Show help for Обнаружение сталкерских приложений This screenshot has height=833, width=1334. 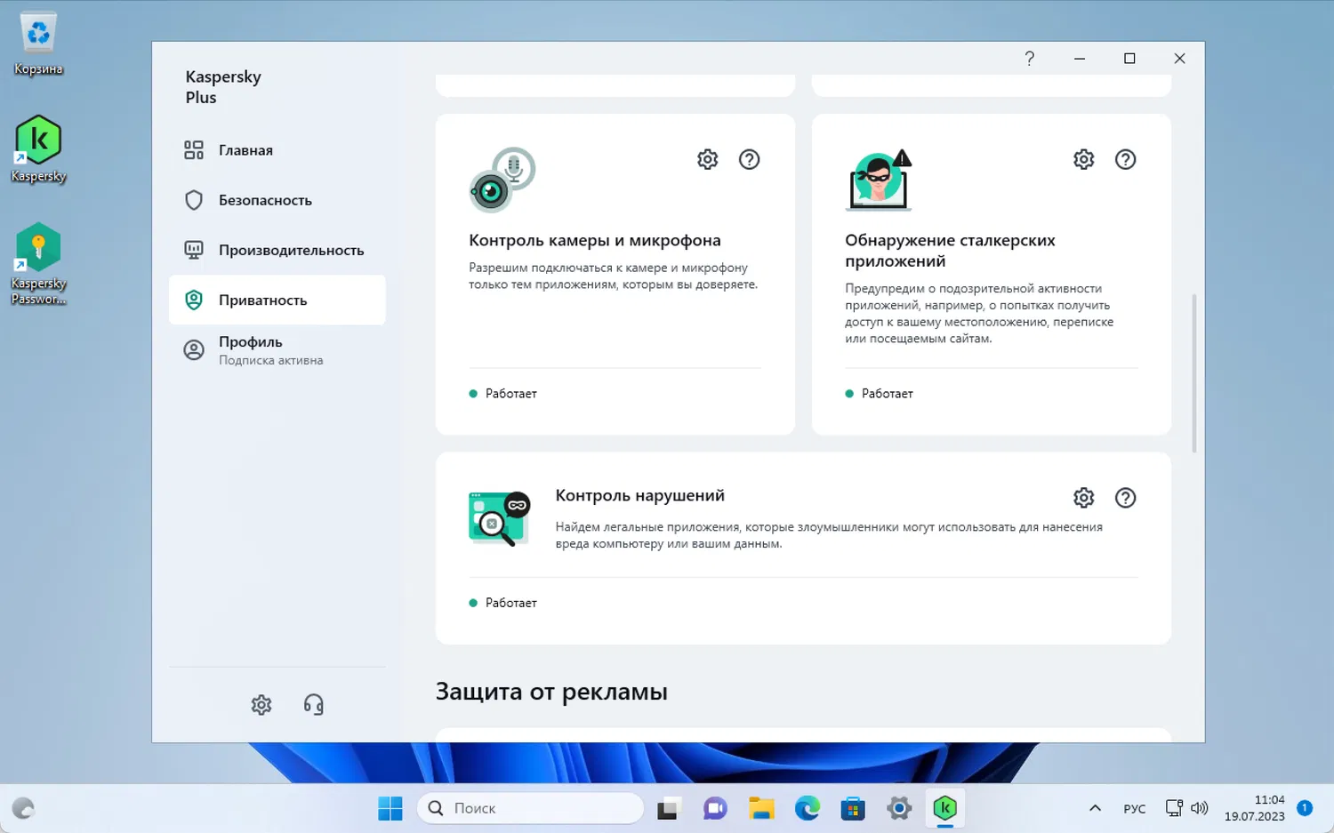click(x=1126, y=159)
